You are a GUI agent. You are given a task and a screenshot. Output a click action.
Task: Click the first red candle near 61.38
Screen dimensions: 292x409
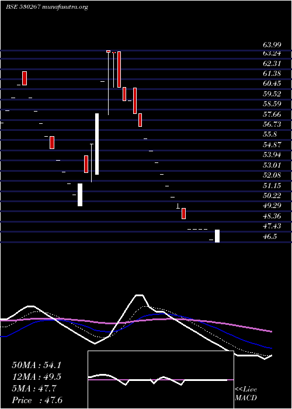point(25,78)
